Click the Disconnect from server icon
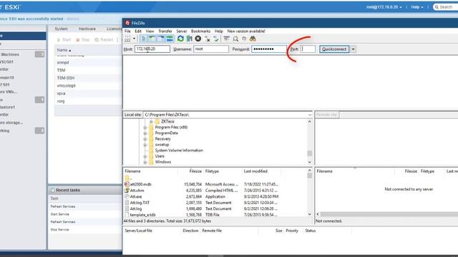 [207, 39]
